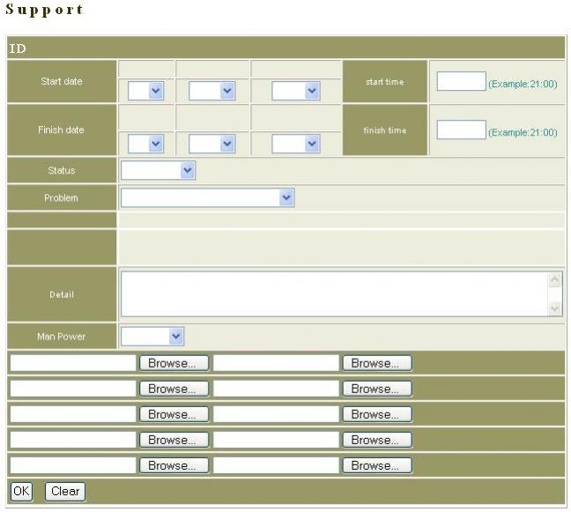Viewport: 571px width, 512px height.
Task: Select fifth row right file path field
Action: click(276, 465)
